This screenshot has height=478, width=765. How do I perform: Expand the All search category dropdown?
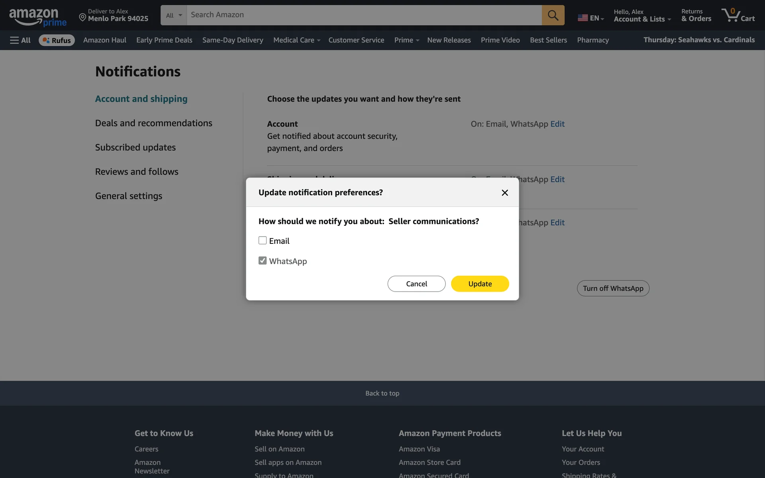[x=174, y=15]
